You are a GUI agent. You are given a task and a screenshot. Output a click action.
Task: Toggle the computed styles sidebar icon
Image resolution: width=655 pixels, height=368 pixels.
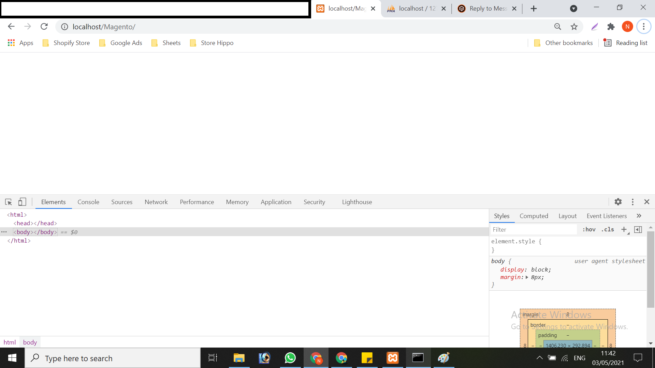click(638, 229)
